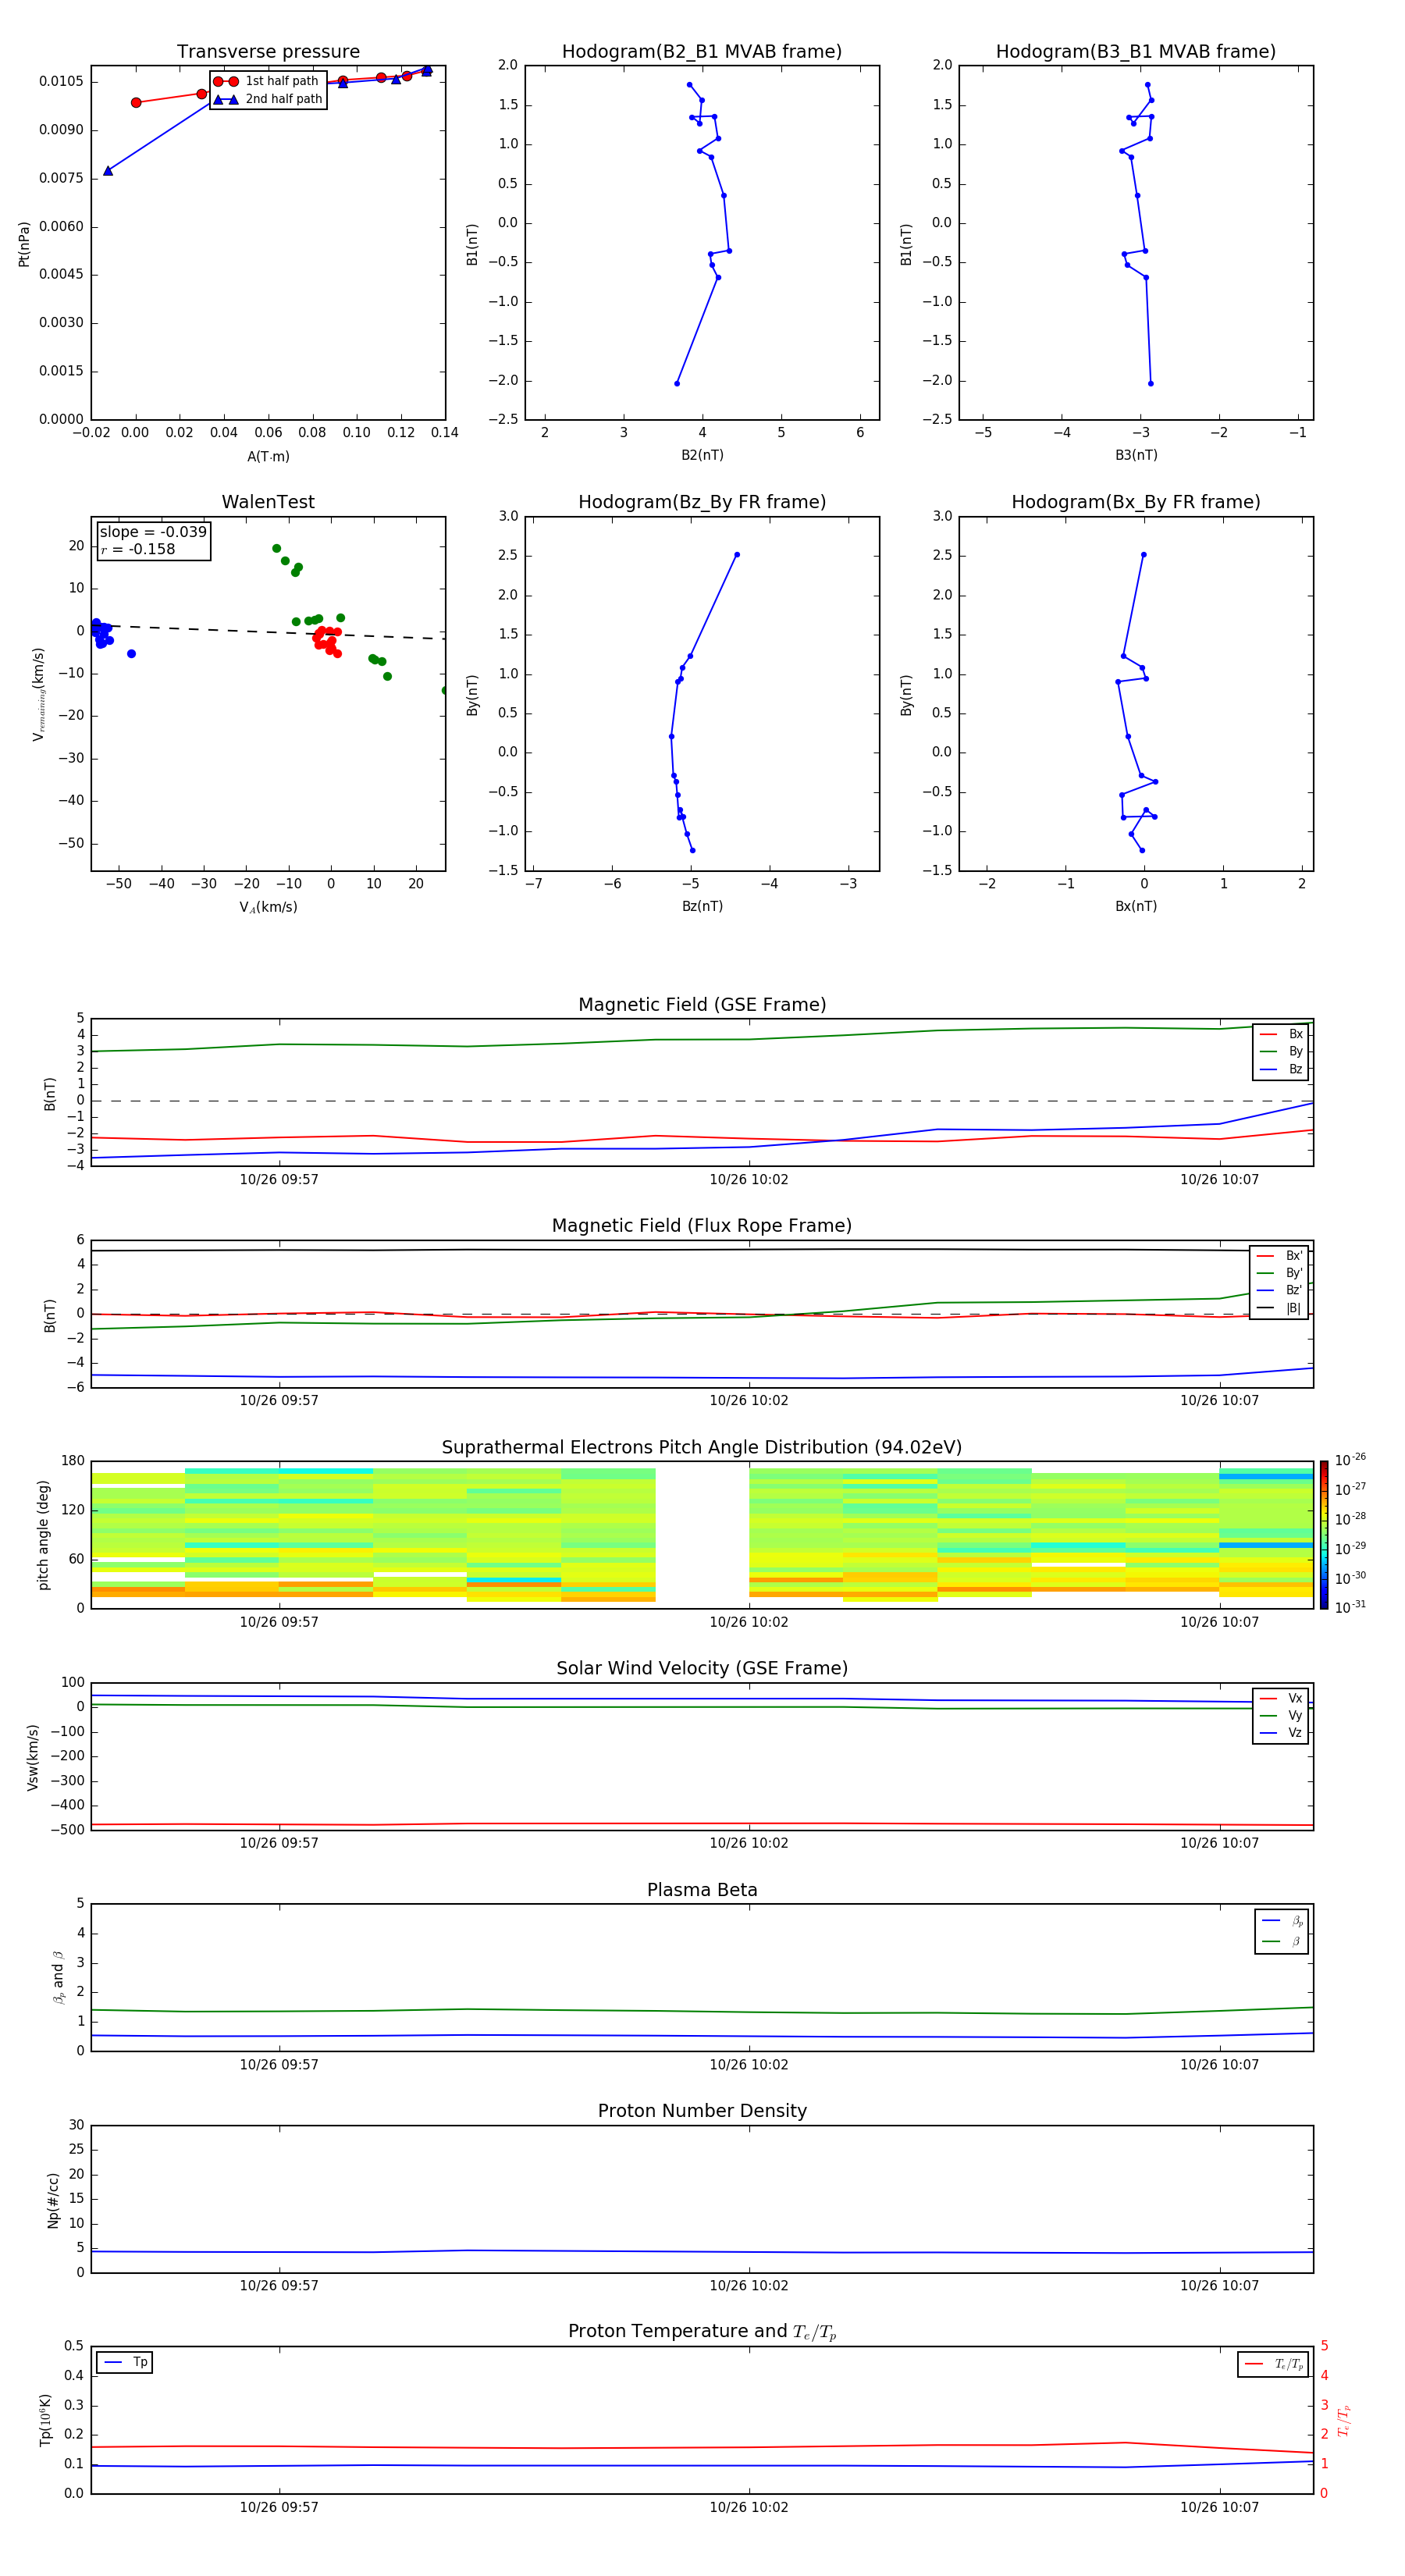Click blue triangle at lowest transverse pressure

(x=108, y=171)
